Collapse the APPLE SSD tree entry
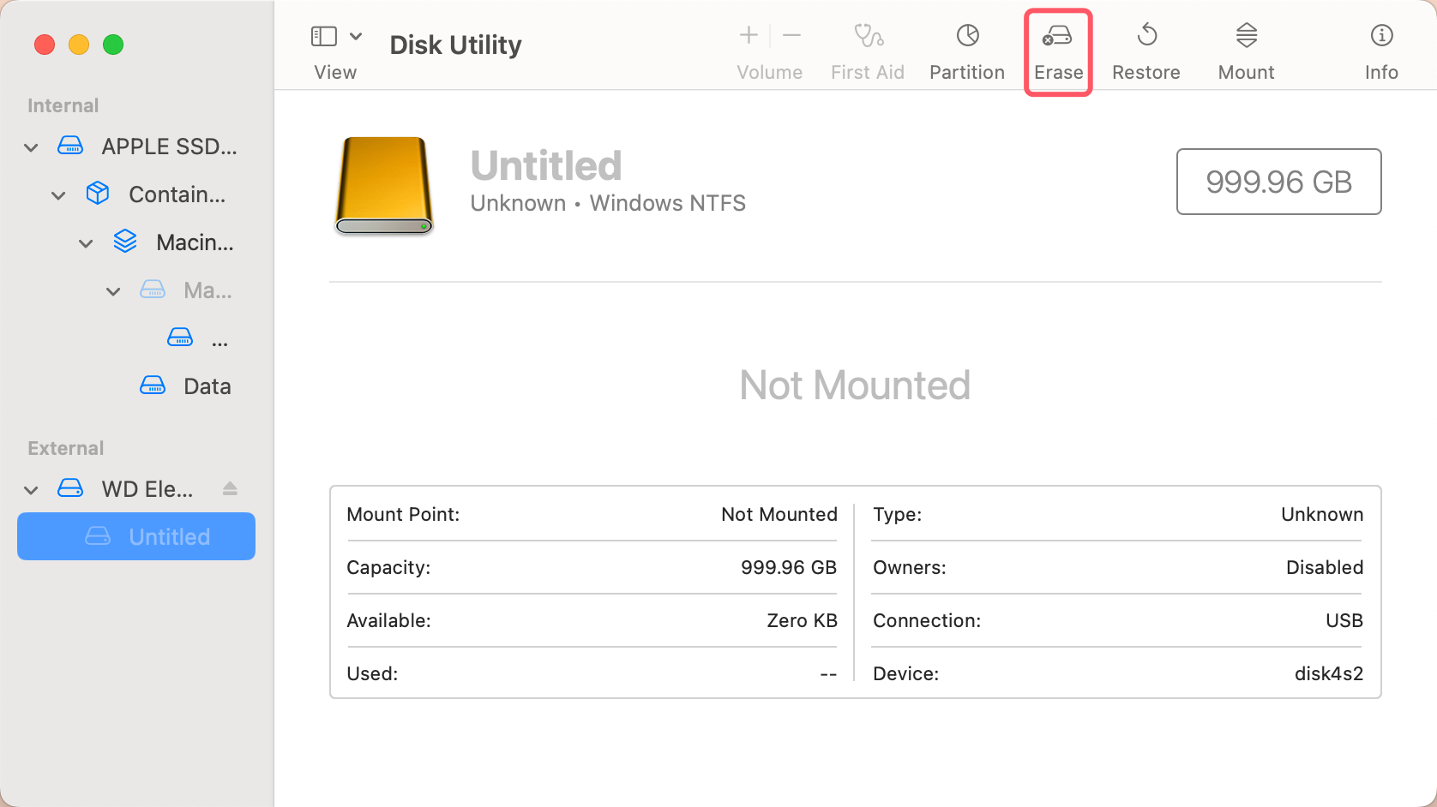1437x807 pixels. click(31, 146)
